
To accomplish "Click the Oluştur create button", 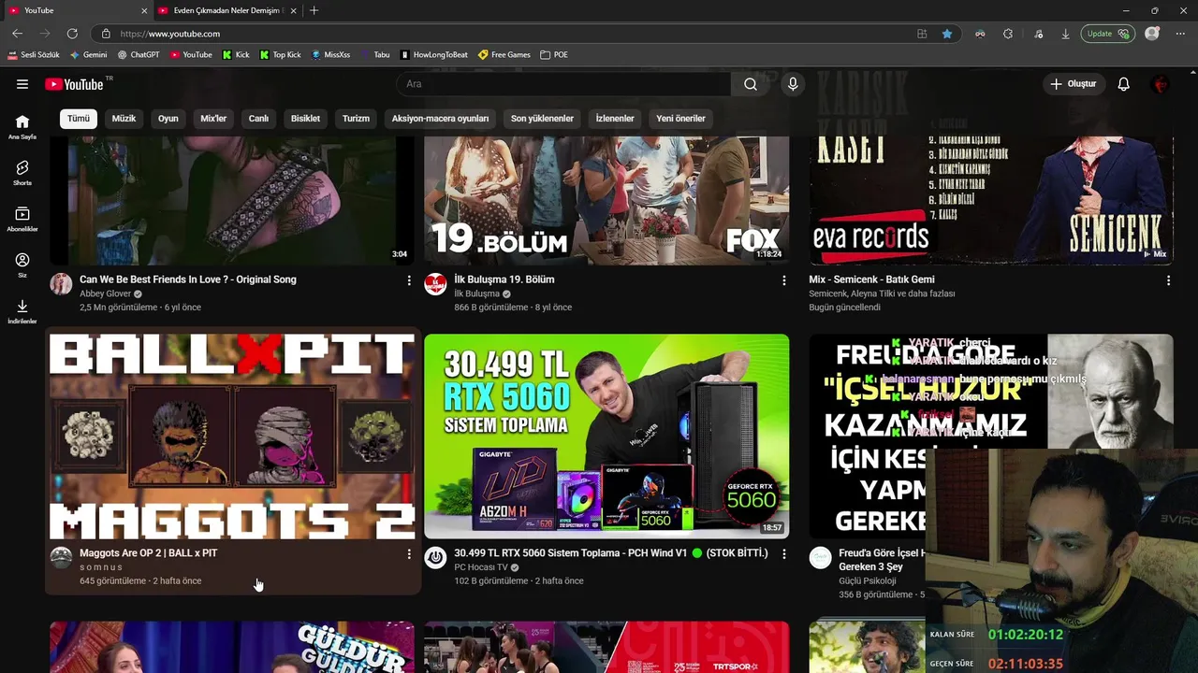I will pos(1073,84).
